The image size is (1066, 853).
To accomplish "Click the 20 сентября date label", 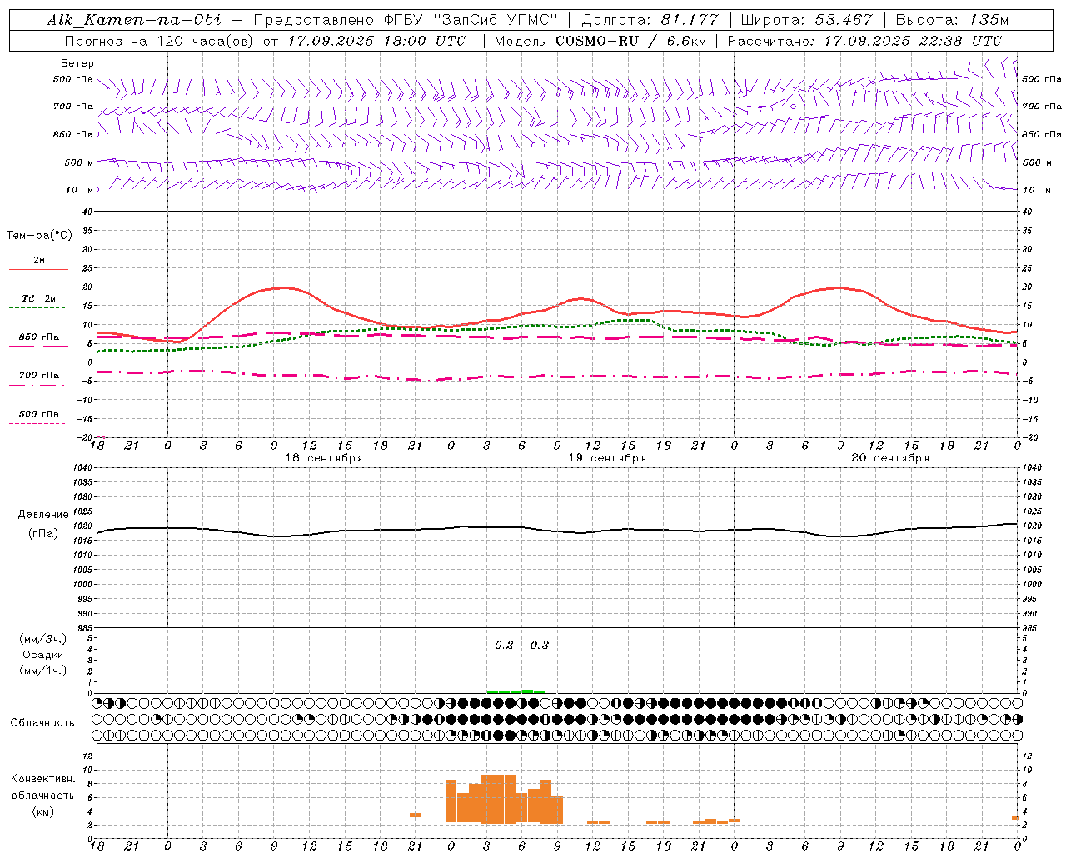I will click(890, 458).
